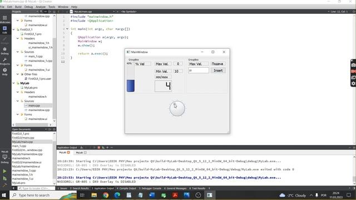Open Task View on taskbar
This screenshot has height=200, width=356.
click(x=82, y=195)
